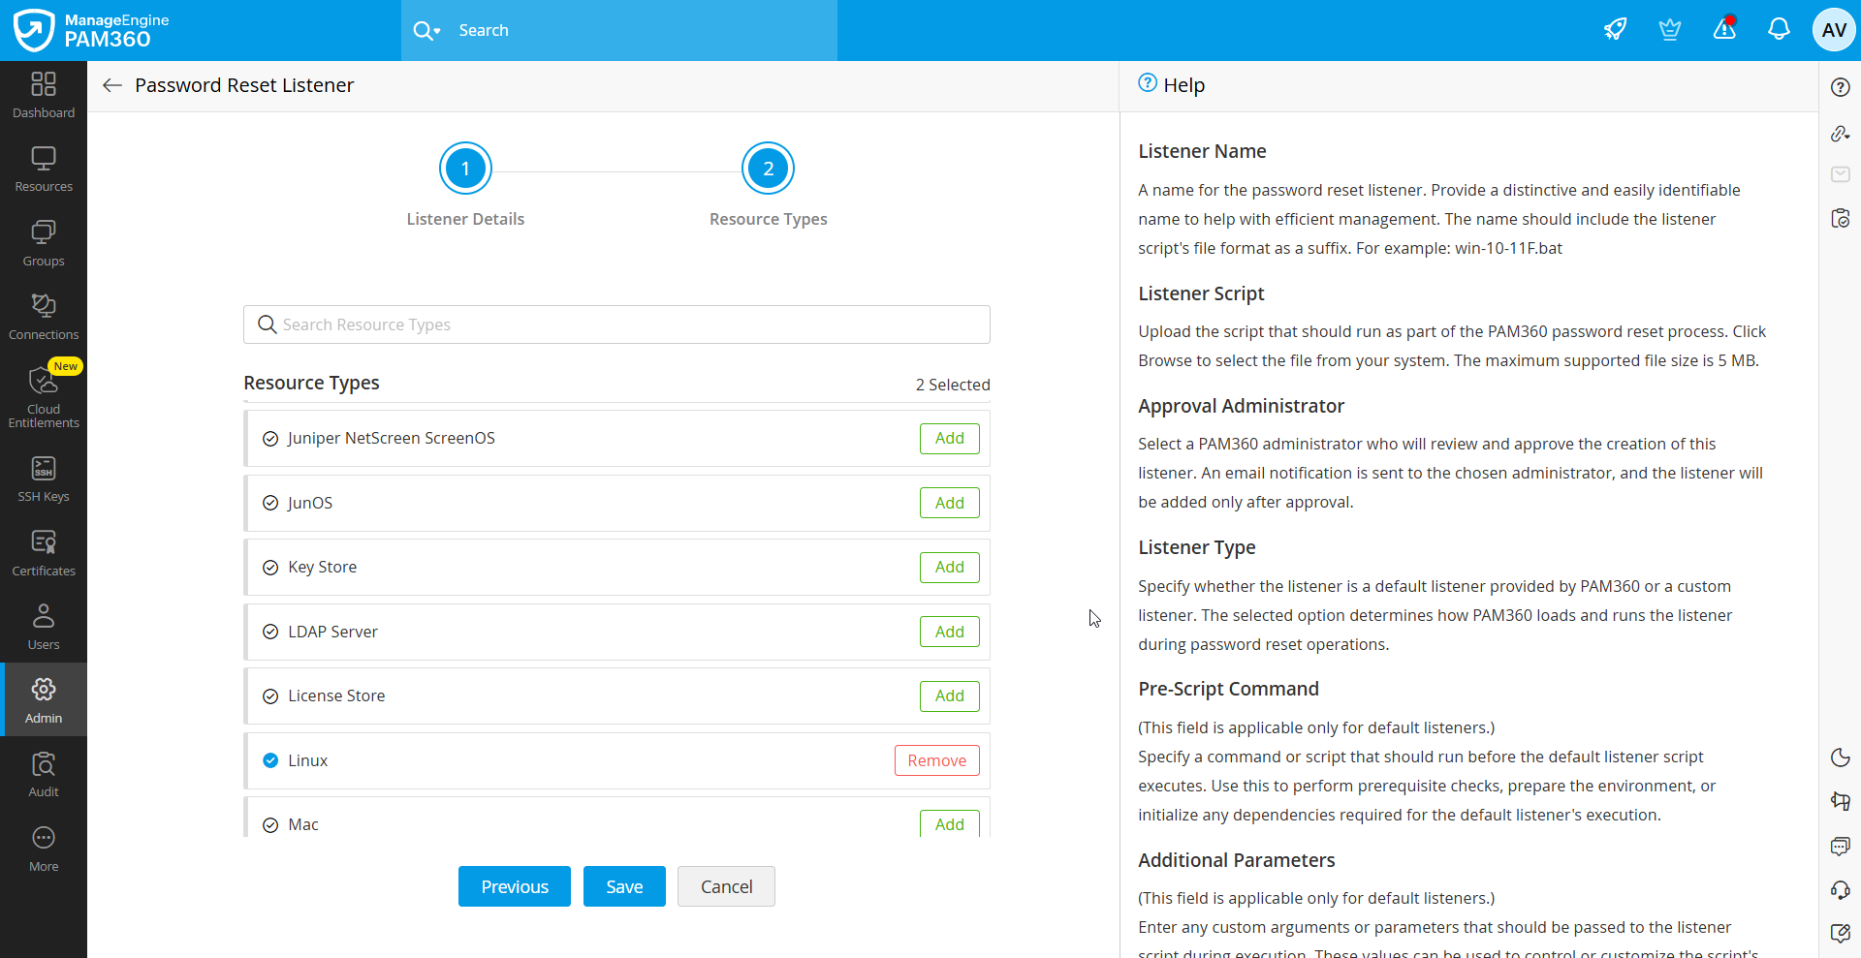Toggle the LDAP Server checkmark

[x=270, y=632]
